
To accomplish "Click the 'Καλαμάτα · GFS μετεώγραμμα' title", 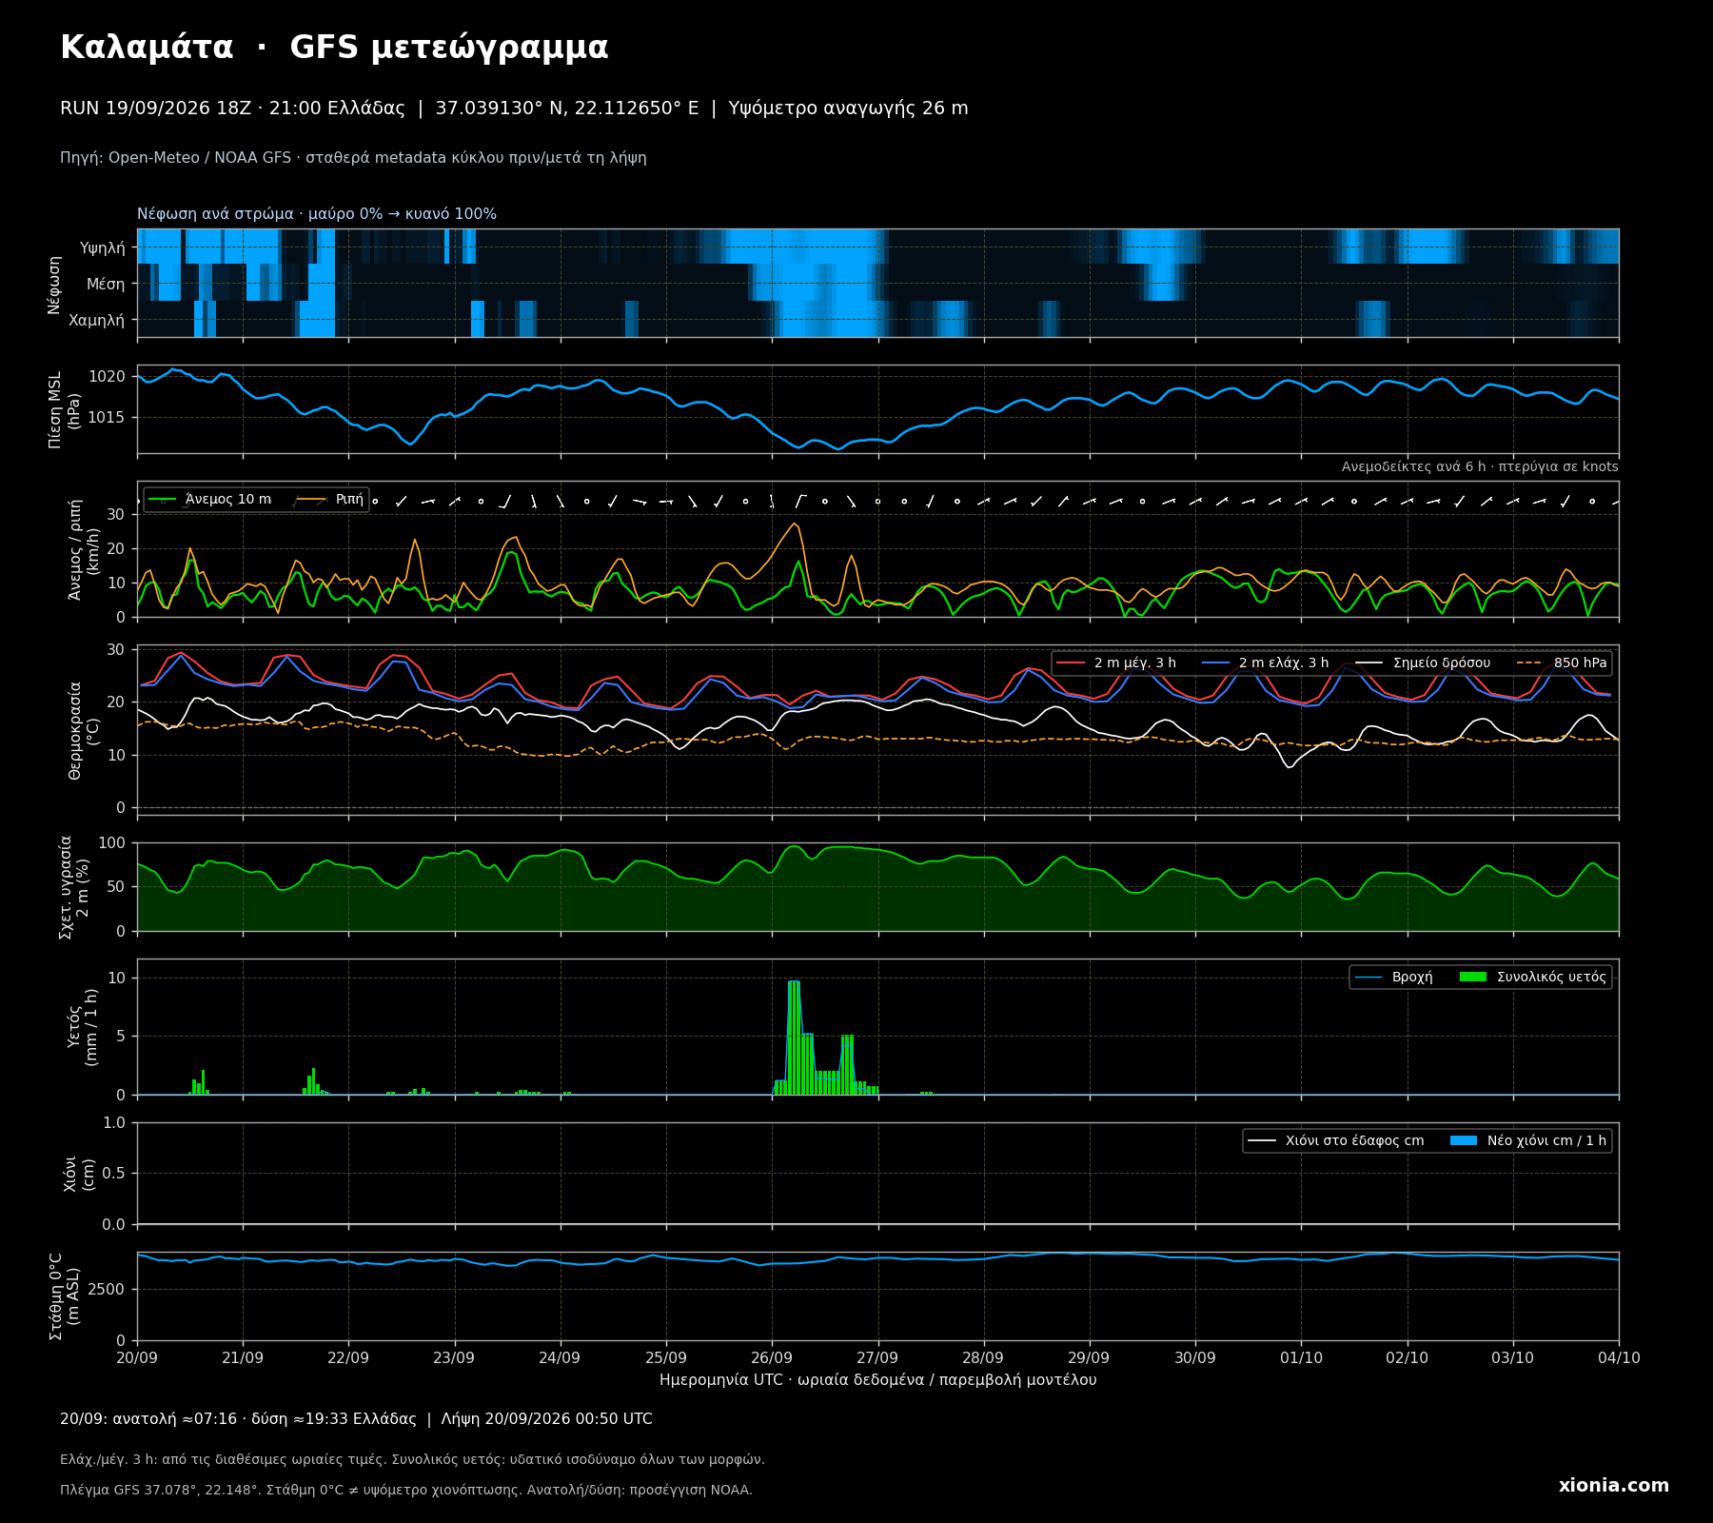I will (334, 48).
